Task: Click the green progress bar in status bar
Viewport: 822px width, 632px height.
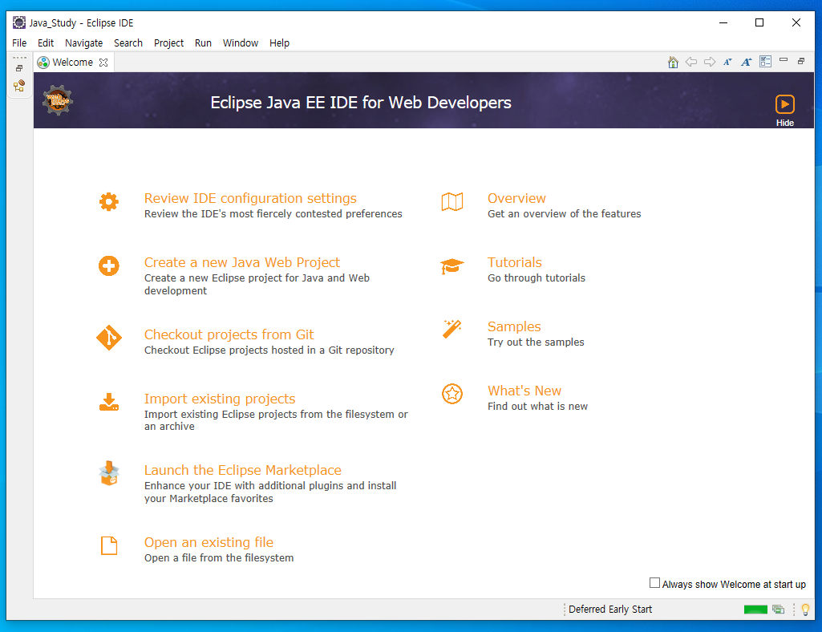Action: [x=755, y=610]
